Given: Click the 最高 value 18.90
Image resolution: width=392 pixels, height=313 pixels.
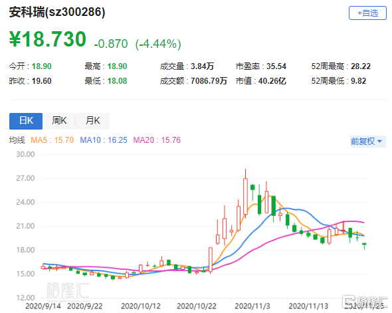Looking at the screenshot, I should point(117,66).
